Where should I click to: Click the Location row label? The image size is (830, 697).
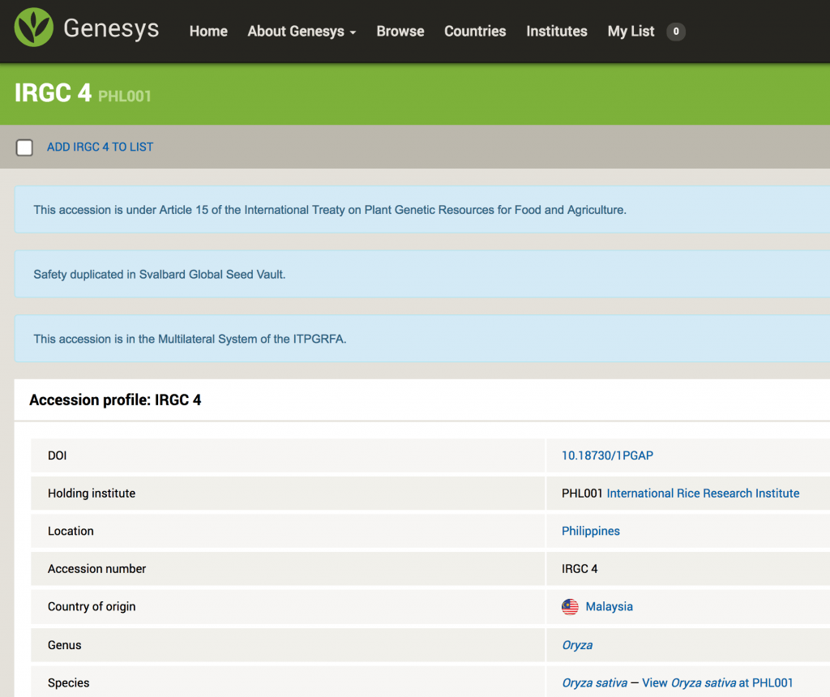tap(71, 532)
